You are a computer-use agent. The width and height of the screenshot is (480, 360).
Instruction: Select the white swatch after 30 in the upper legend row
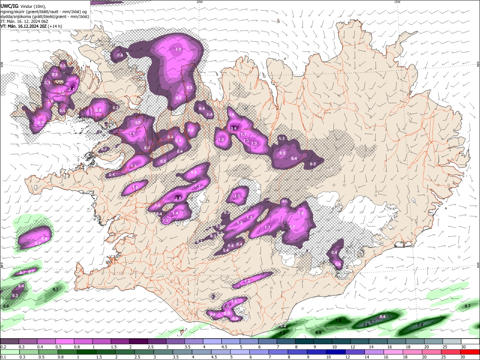(x=469, y=342)
